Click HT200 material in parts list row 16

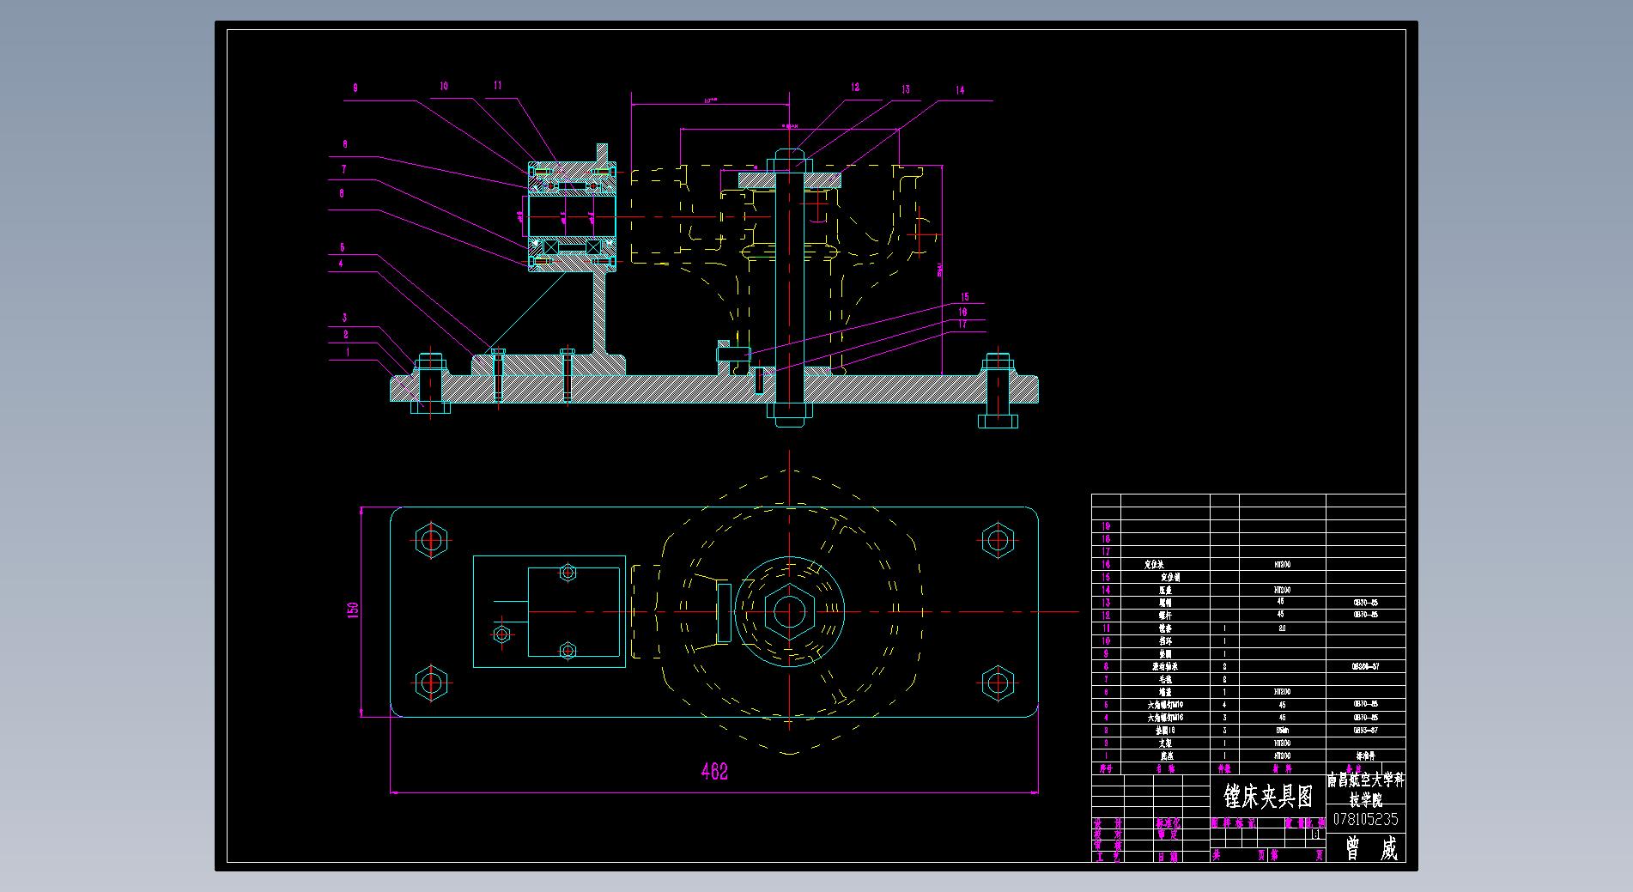pyautogui.click(x=1282, y=565)
